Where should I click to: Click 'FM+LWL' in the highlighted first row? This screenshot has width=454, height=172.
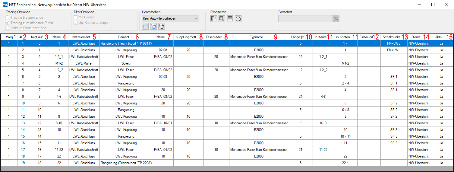pos(394,43)
